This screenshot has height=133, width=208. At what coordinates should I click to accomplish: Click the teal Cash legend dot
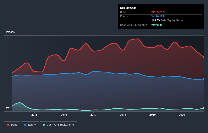44,125
